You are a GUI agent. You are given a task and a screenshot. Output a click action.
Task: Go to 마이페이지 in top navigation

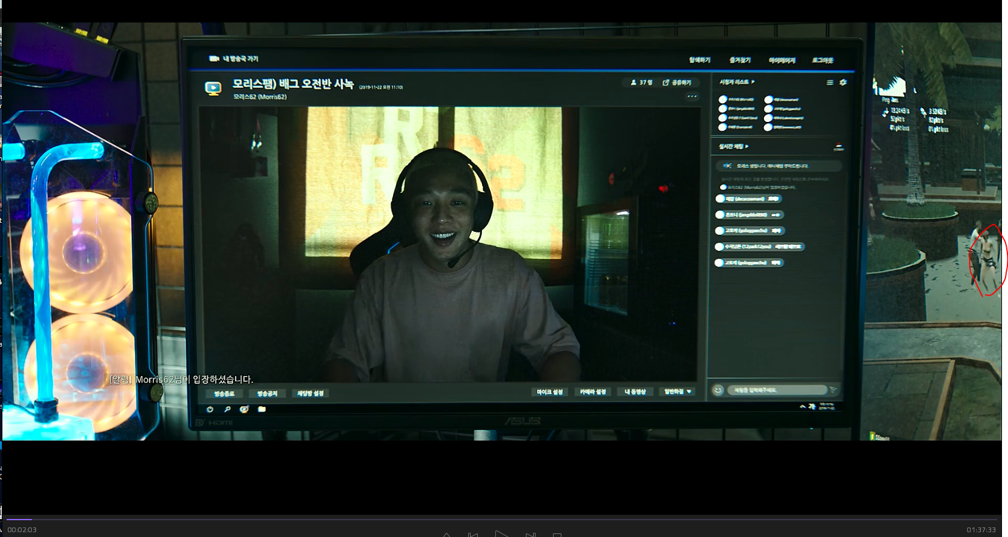[781, 60]
